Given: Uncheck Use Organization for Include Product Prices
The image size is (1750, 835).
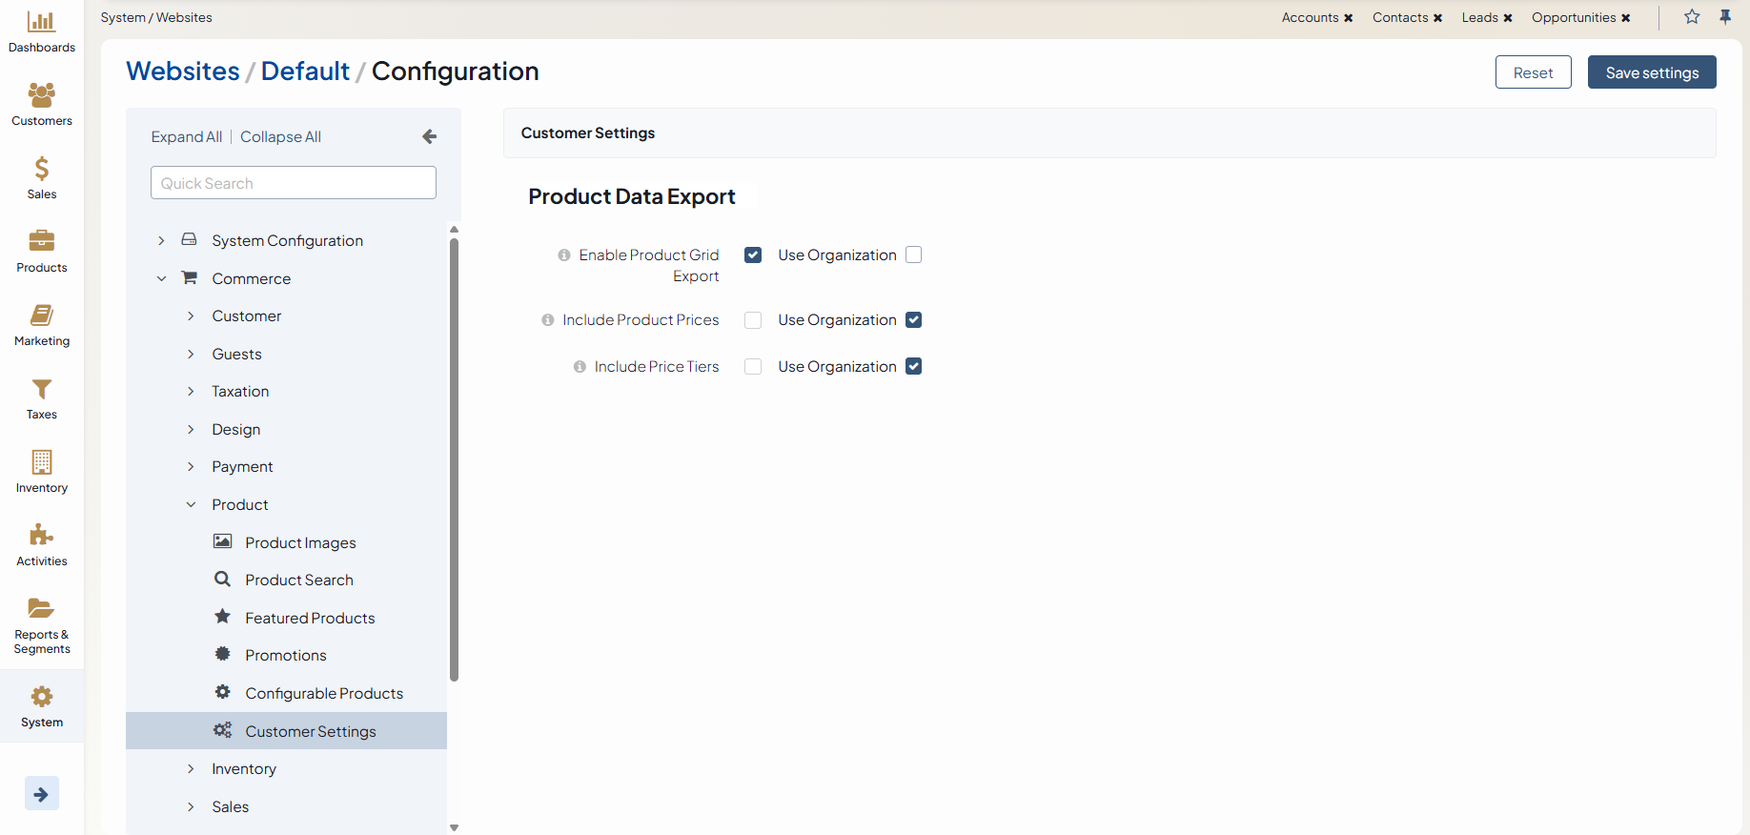Looking at the screenshot, I should [x=913, y=320].
